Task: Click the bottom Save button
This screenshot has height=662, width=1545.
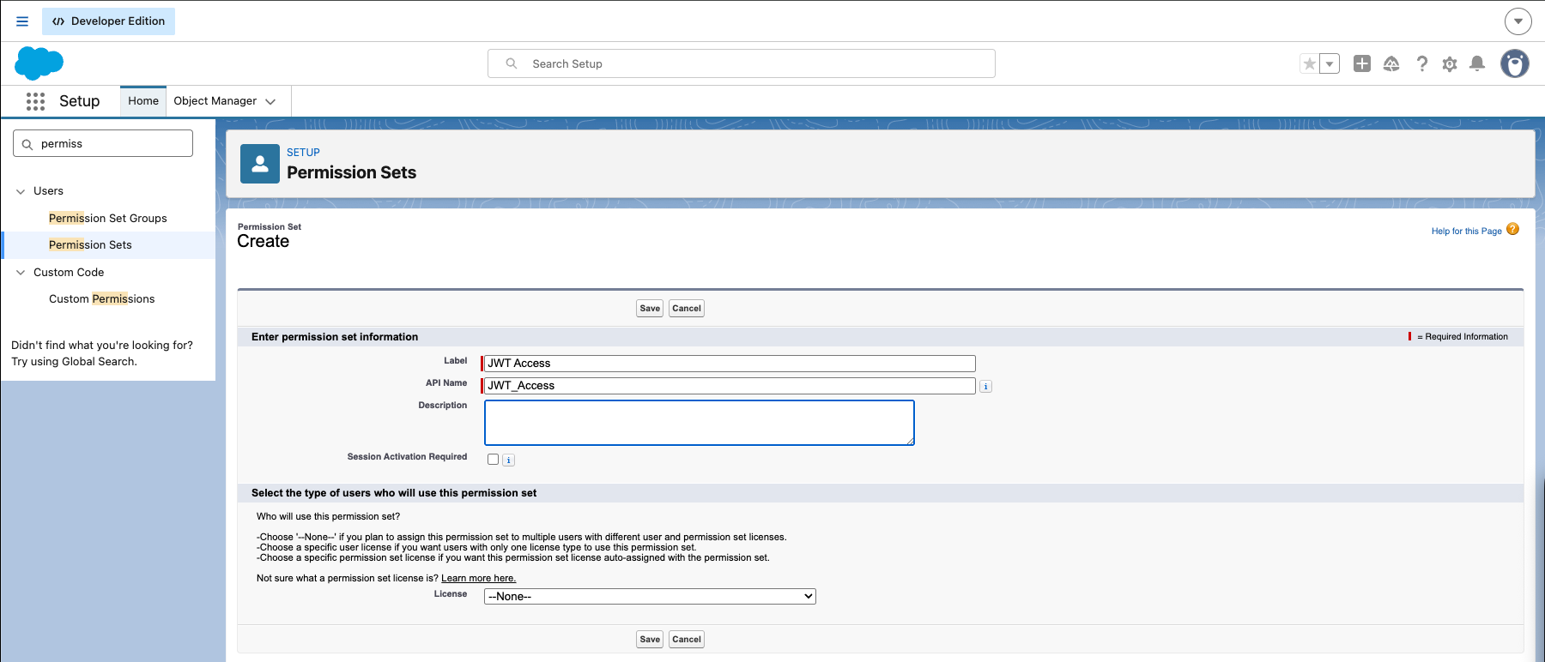Action: pos(650,640)
